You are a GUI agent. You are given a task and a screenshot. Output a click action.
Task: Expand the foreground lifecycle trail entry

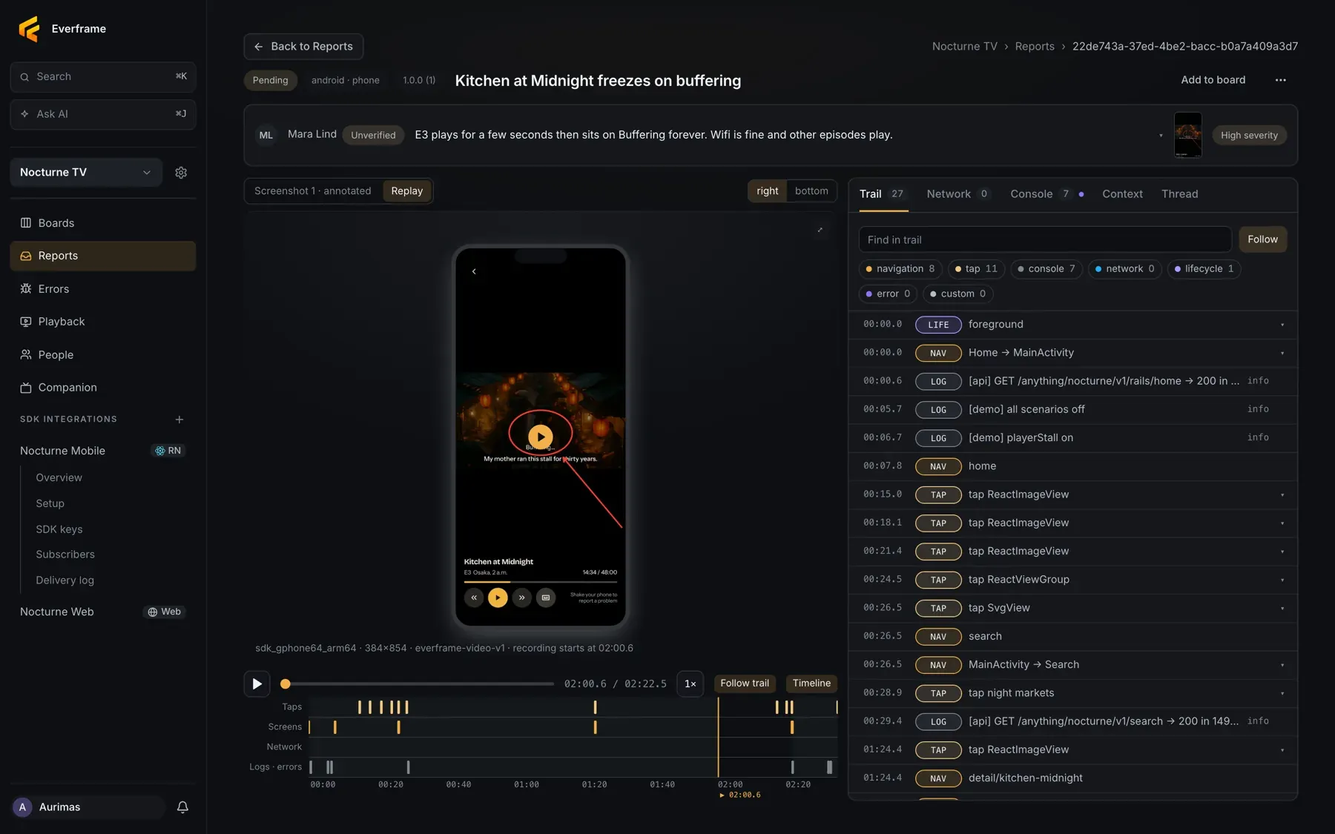click(1282, 325)
